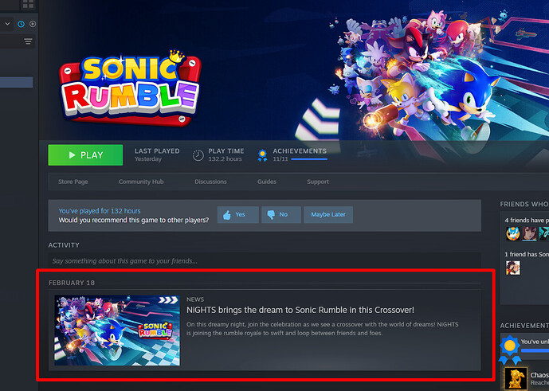Open the Community Hub tab
The width and height of the screenshot is (549, 391).
140,182
